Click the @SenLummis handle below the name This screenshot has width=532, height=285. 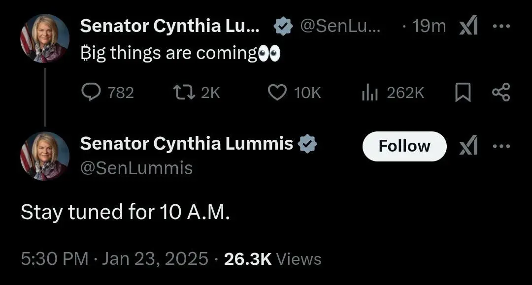coord(136,168)
